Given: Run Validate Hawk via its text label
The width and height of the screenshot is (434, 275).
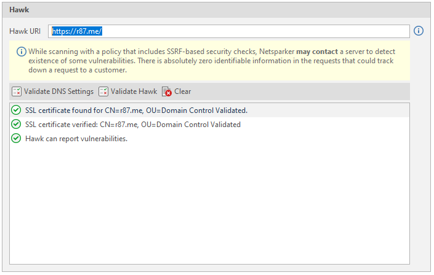Looking at the screenshot, I should (x=134, y=91).
